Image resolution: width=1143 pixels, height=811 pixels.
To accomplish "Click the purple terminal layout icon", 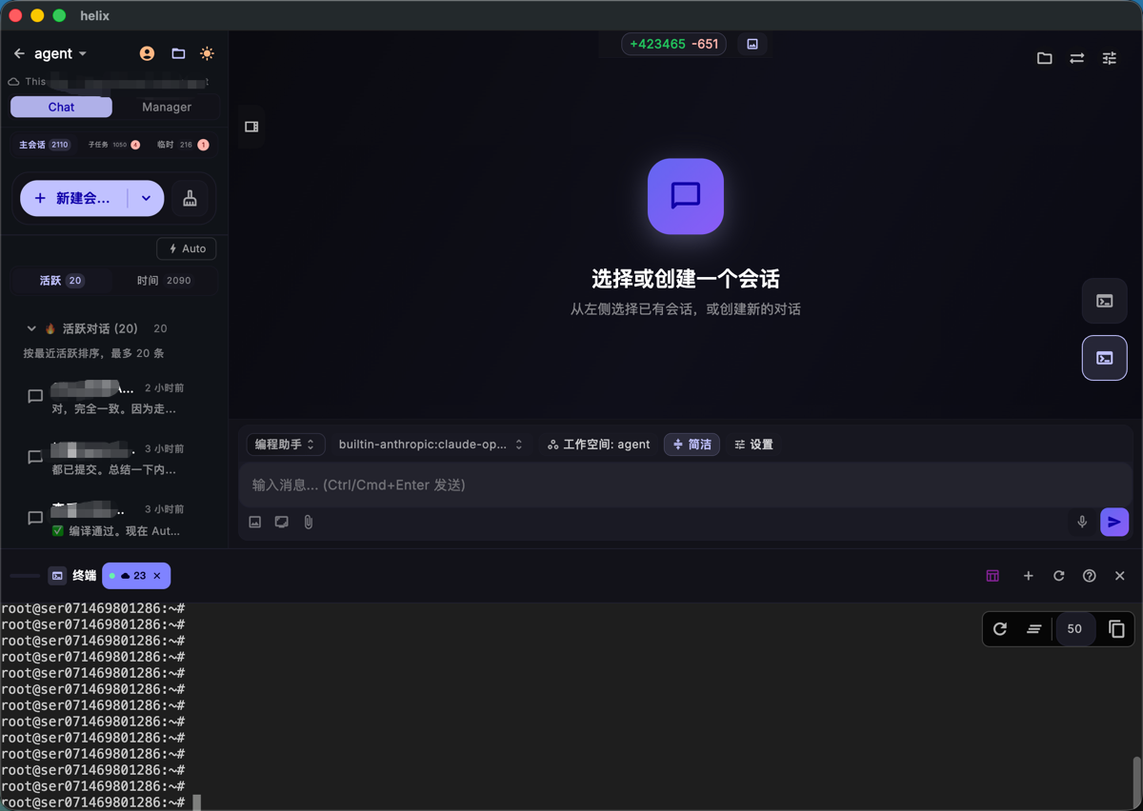I will (993, 576).
